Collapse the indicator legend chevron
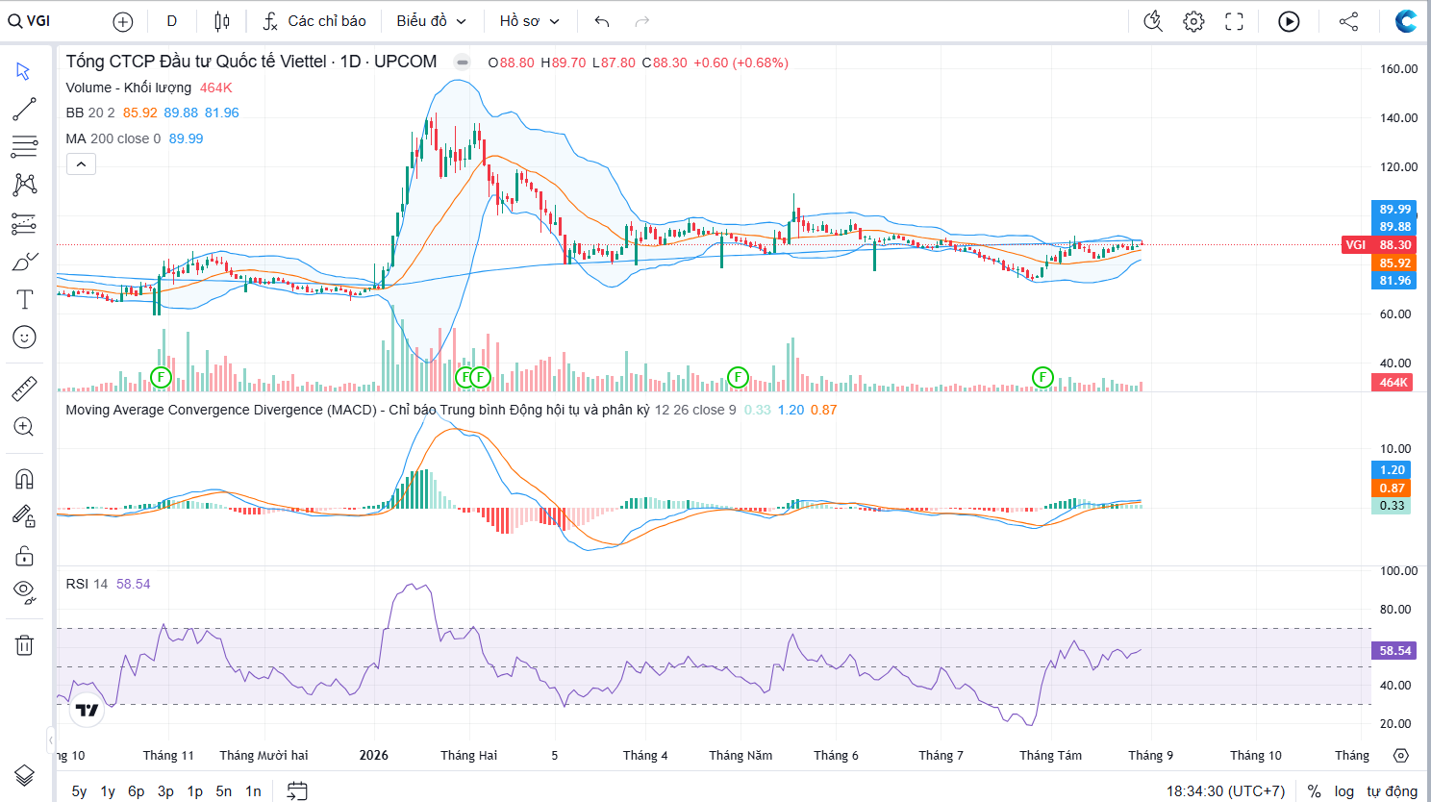Screen dimensions: 1431x802 point(81,164)
